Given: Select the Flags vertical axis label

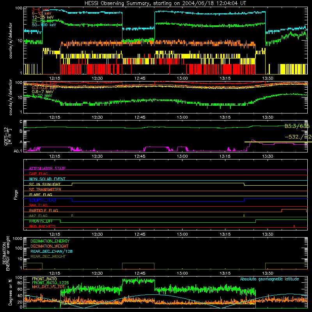Looking at the screenshot, I should pos(16,195).
